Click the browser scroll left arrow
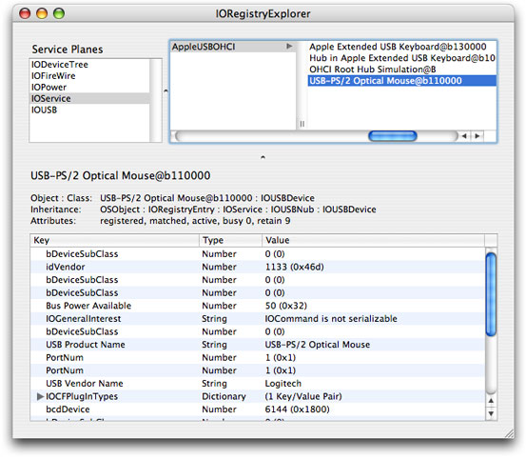 tap(464, 136)
